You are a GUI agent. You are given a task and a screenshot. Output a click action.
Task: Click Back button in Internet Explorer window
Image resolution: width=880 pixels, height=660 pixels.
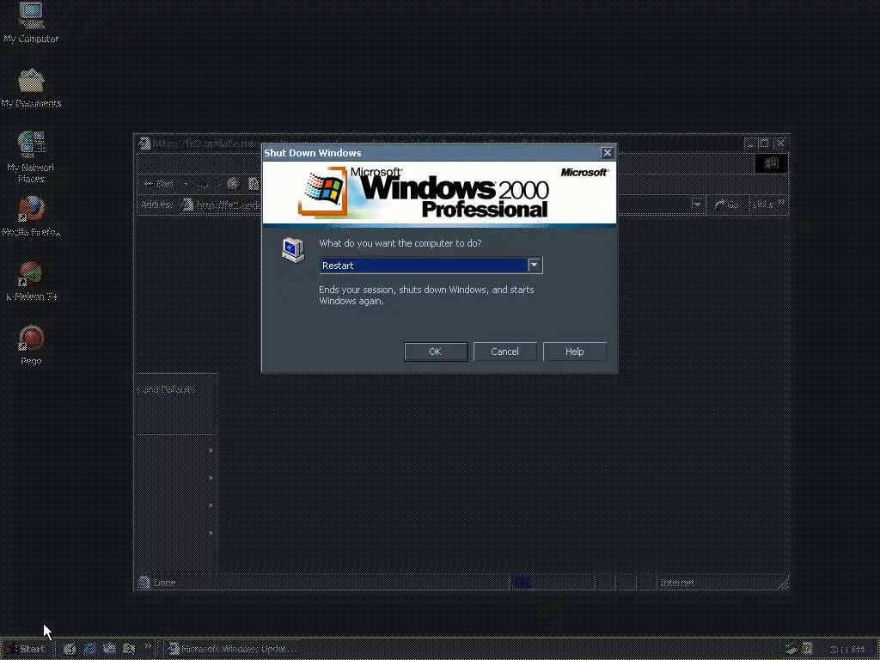(x=159, y=184)
